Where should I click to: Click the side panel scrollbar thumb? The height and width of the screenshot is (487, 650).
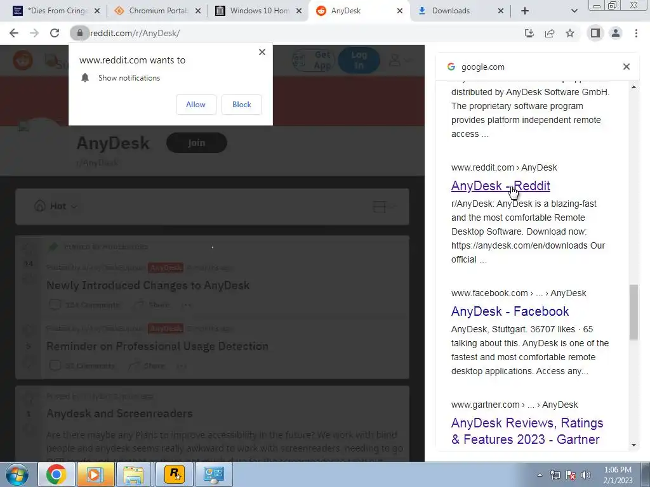pos(633,312)
